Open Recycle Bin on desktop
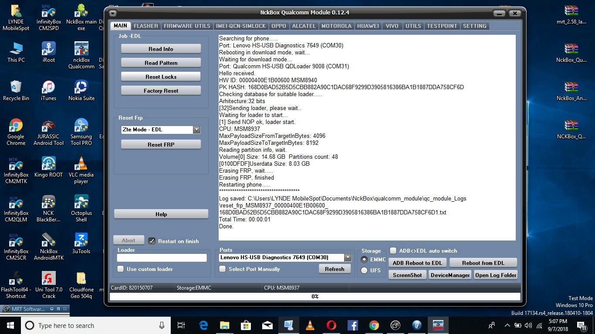Viewport: 595px width, 334px height. pos(16,90)
